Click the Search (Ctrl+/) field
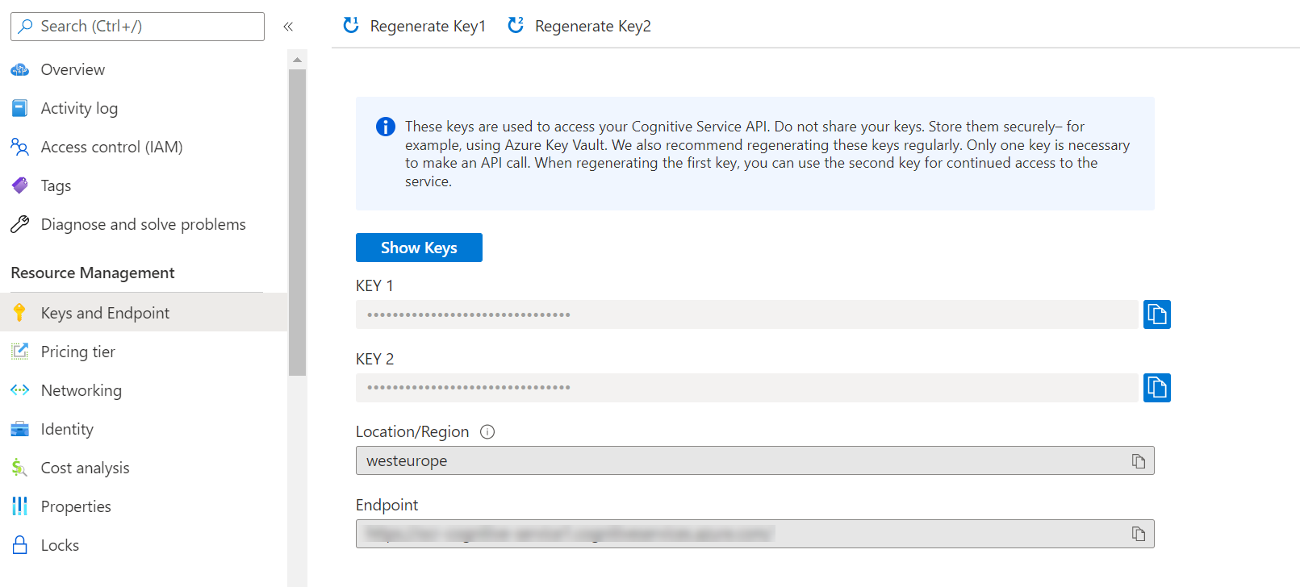This screenshot has width=1300, height=587. [x=137, y=27]
